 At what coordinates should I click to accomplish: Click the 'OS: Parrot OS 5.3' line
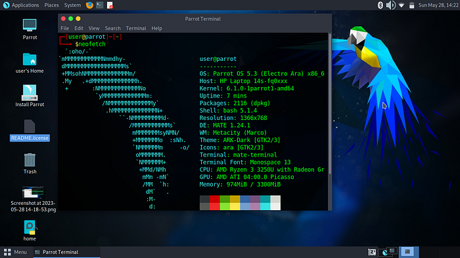point(262,73)
